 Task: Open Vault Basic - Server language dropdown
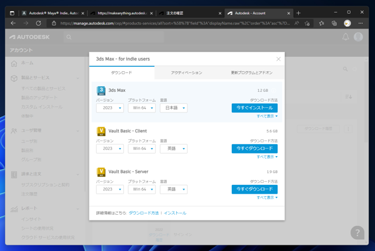(x=174, y=189)
